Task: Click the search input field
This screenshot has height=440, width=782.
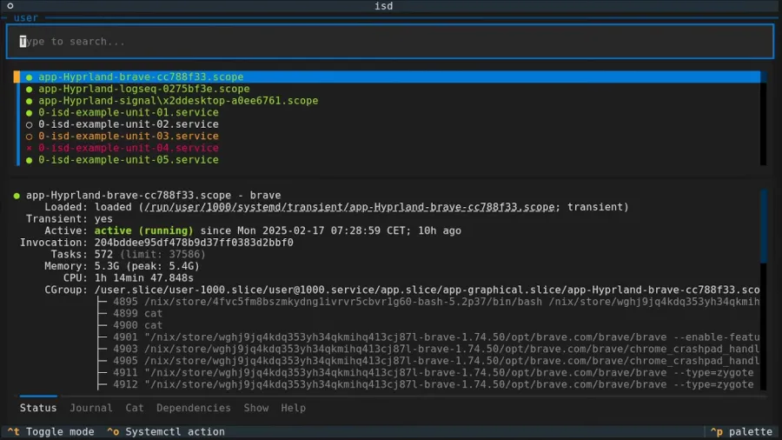Action: pyautogui.click(x=389, y=41)
